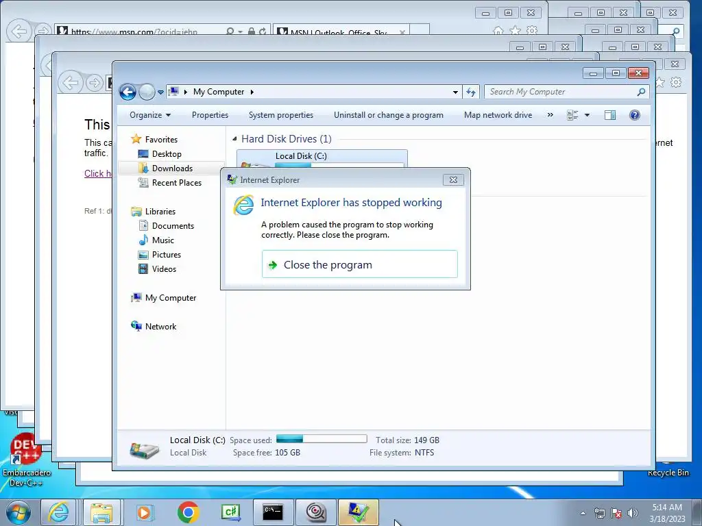Show more toolbar commands chevron

click(x=550, y=115)
